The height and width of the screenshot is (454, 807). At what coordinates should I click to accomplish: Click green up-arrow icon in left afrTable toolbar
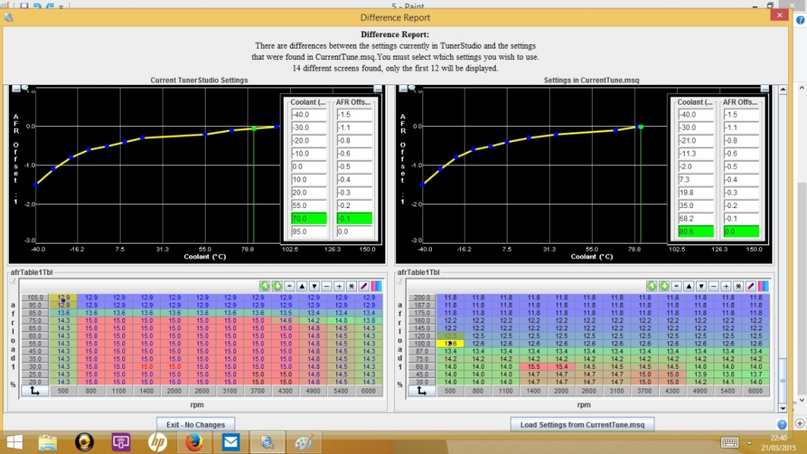coord(265,286)
